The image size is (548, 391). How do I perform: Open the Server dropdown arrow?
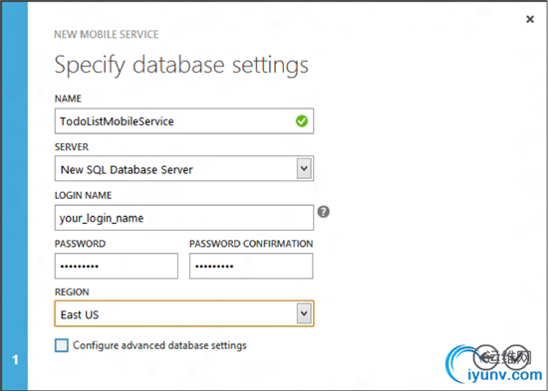[304, 168]
